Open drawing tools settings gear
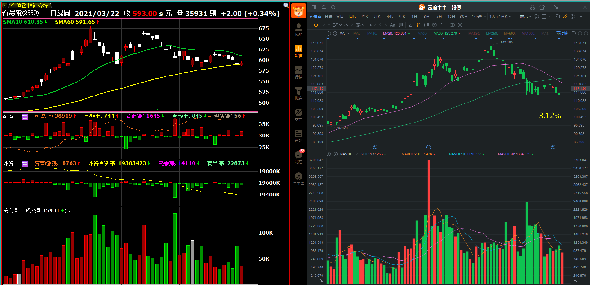This screenshot has width=590, height=285. pos(460,25)
